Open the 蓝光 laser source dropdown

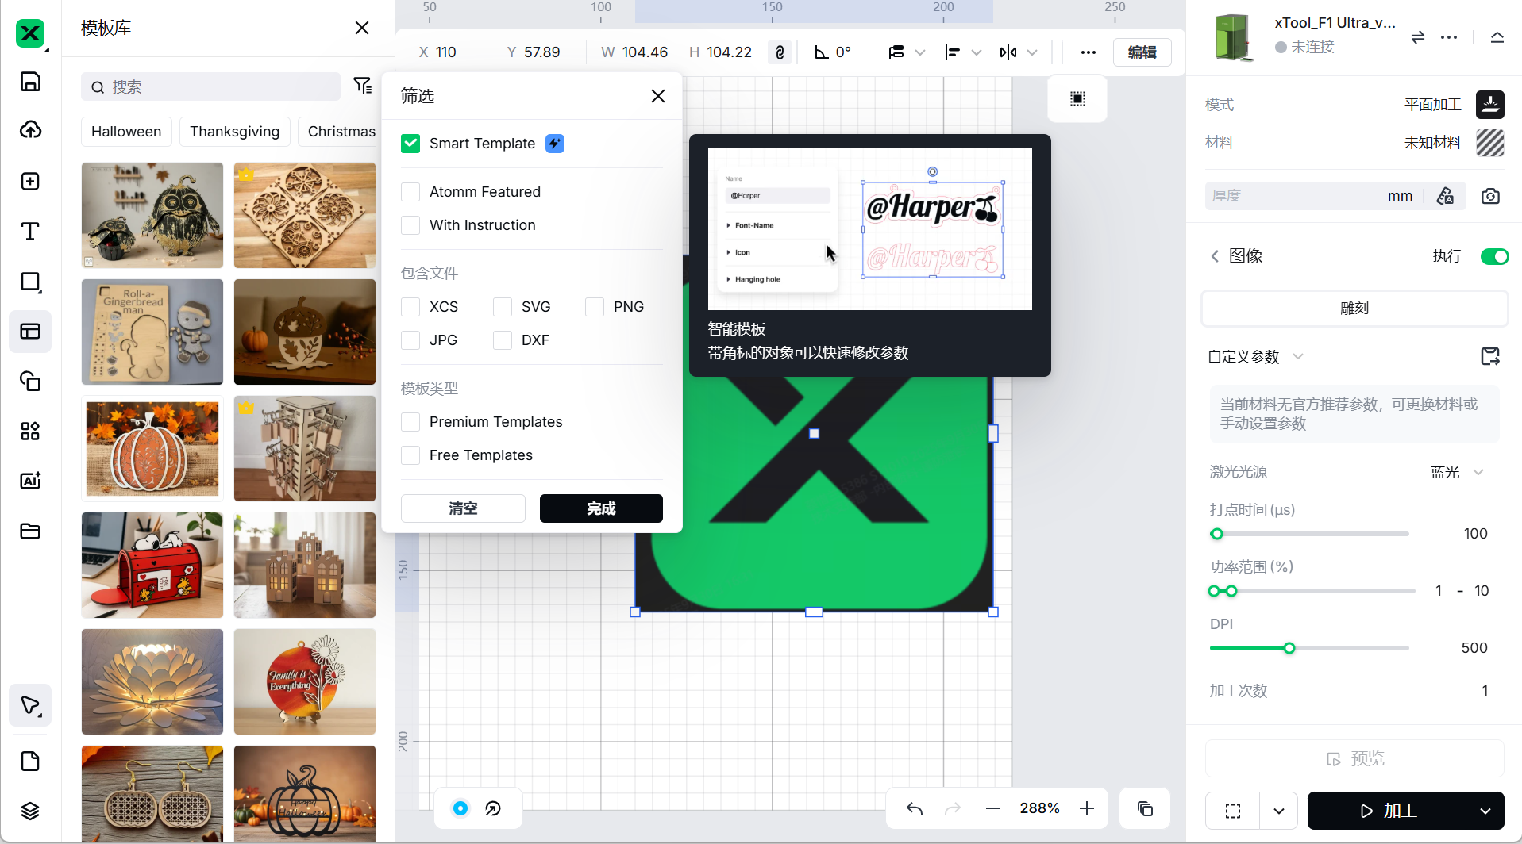[x=1458, y=472]
